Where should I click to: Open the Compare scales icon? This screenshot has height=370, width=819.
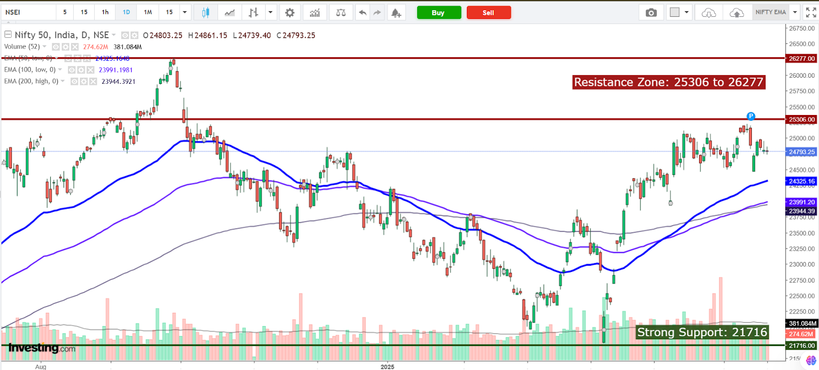[x=340, y=13]
